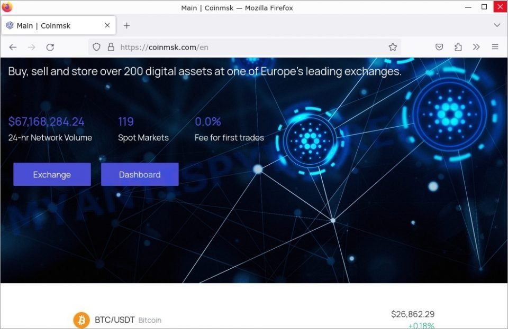View site security via the padlock icon
Screen dimensions: 508x329
111,47
